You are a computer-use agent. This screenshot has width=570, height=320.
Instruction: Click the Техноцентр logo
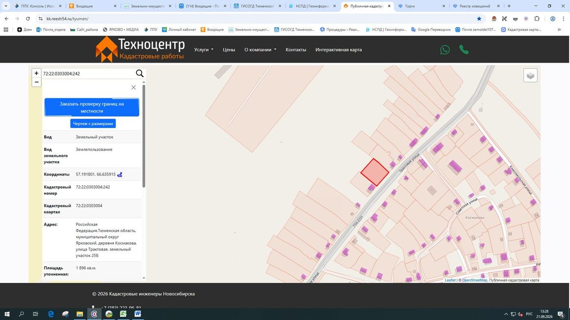(140, 49)
